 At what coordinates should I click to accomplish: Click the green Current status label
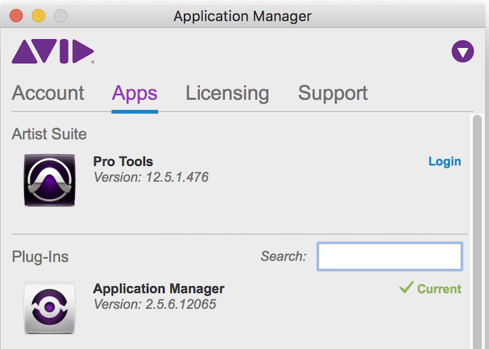[x=439, y=289]
